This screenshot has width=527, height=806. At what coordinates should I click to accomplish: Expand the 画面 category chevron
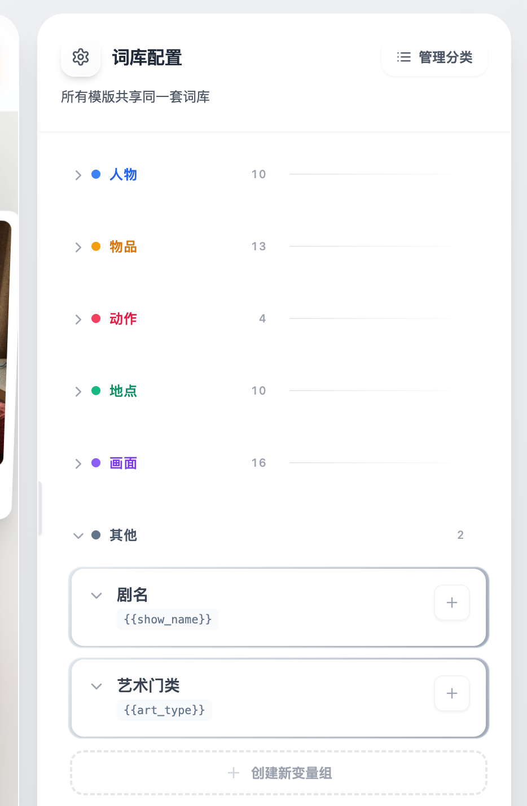[78, 464]
